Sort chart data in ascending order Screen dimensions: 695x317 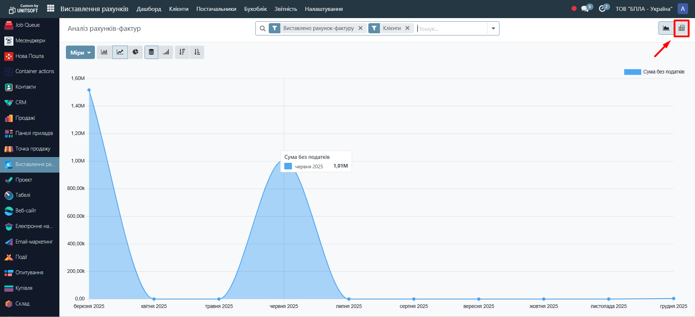197,52
